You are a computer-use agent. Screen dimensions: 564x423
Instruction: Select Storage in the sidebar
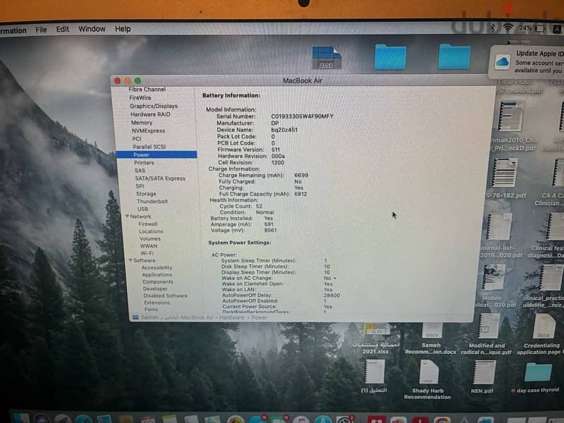point(146,194)
